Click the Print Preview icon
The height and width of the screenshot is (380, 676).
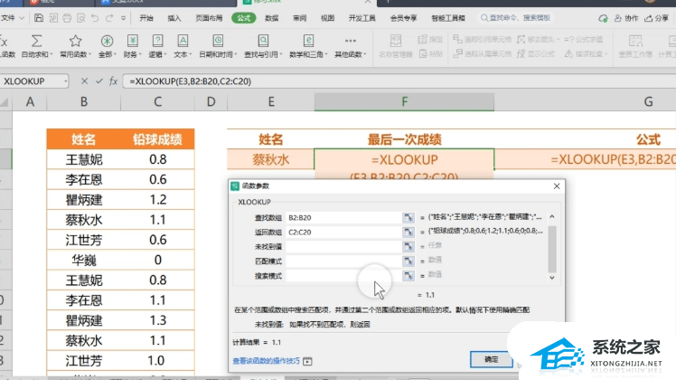(x=80, y=18)
